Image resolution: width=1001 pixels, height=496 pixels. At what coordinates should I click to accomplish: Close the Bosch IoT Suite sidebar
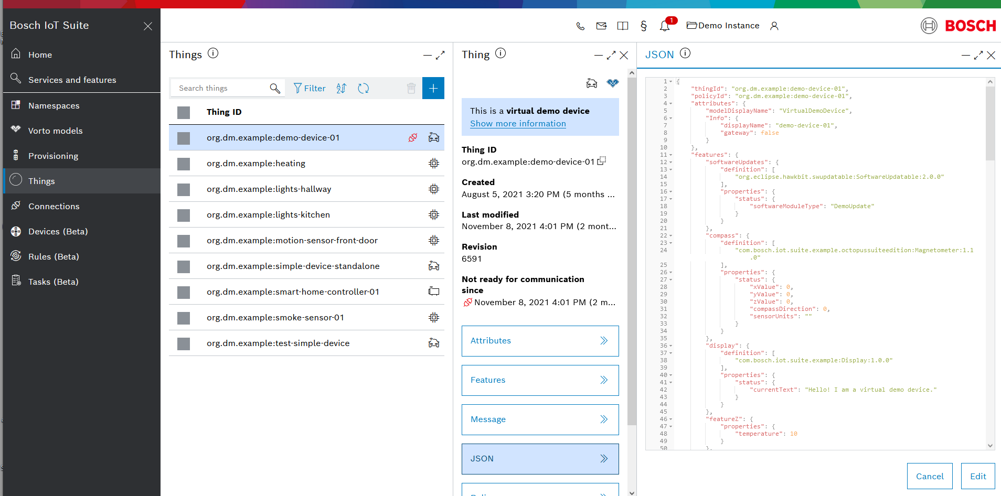click(148, 26)
